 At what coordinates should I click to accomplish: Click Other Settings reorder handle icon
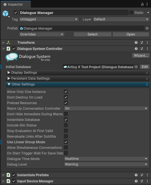pos(147,85)
